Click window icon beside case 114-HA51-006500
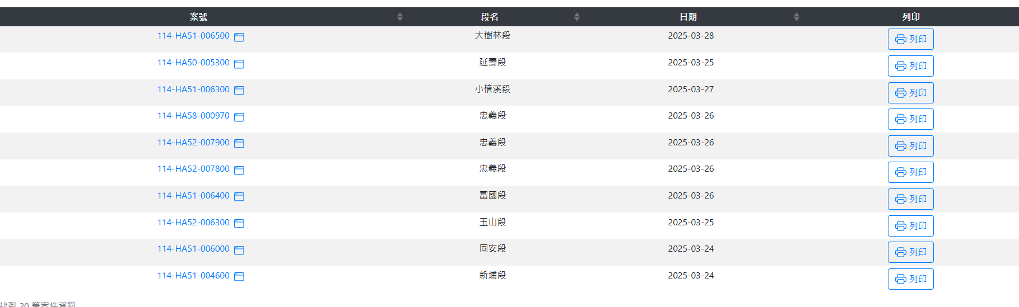Image resolution: width=1019 pixels, height=307 pixels. click(x=239, y=37)
